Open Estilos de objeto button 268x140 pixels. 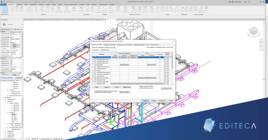[x=125, y=92]
